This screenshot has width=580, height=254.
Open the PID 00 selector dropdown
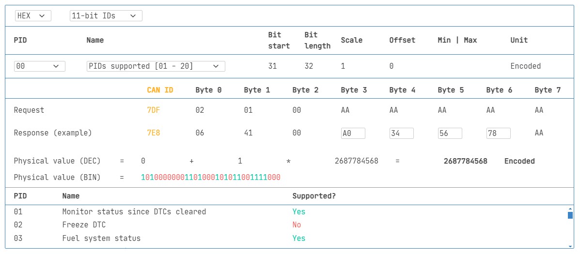point(40,66)
